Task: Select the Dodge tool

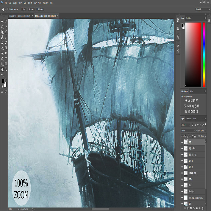Action: point(6,53)
